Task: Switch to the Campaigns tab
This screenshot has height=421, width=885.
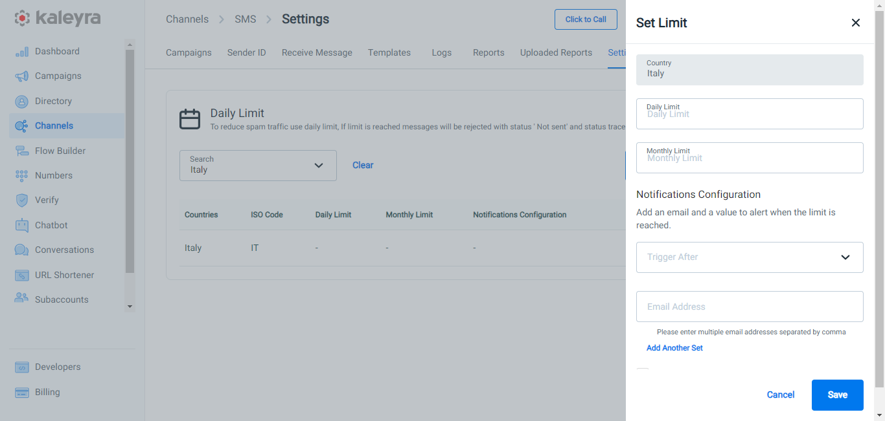Action: [189, 52]
